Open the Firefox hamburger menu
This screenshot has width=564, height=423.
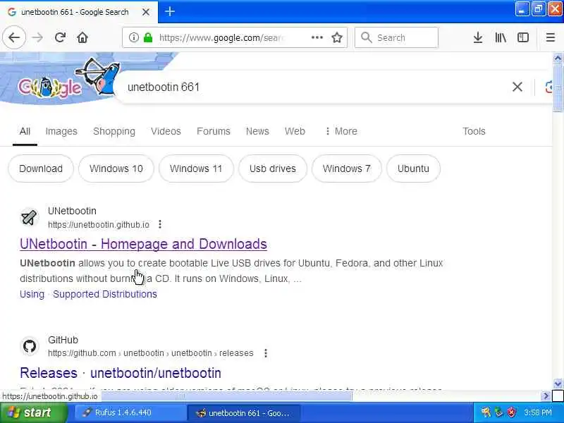point(551,37)
